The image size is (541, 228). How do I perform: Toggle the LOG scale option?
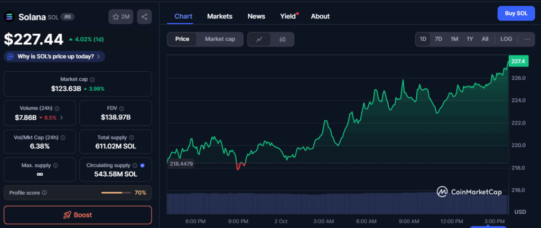[x=506, y=39]
